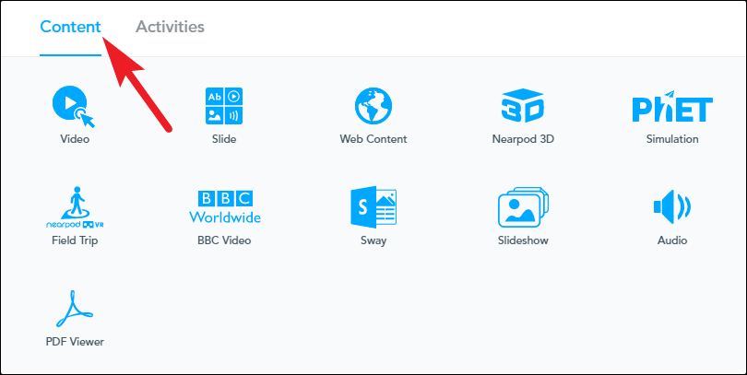Click the "BBC Video" label
This screenshot has width=747, height=375.
click(x=224, y=240)
